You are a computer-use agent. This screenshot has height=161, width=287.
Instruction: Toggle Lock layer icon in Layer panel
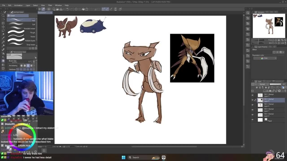[x=266, y=87]
